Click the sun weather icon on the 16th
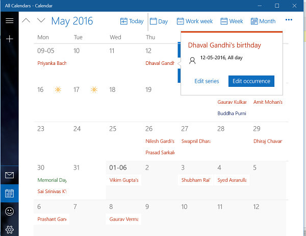This screenshot has width=306, height=236. click(x=58, y=89)
